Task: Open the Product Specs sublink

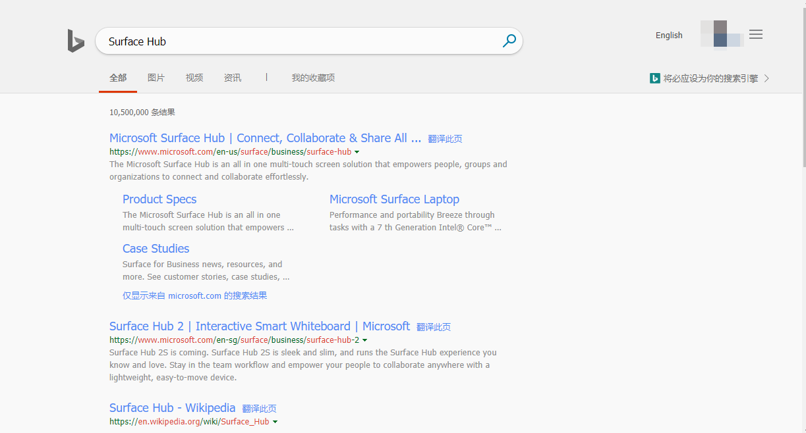Action: point(159,199)
